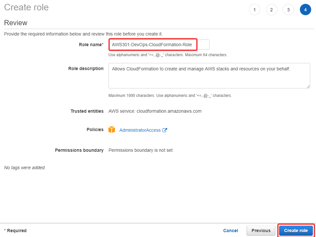Click the orange policy box icon
This screenshot has width=316, height=237.
click(112, 129)
